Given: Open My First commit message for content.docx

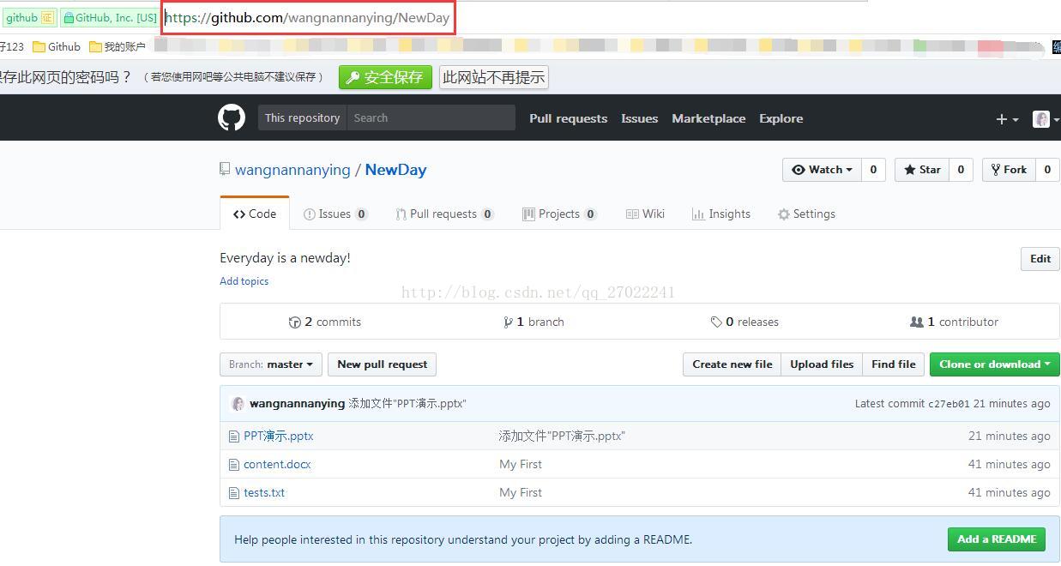Looking at the screenshot, I should 521,465.
